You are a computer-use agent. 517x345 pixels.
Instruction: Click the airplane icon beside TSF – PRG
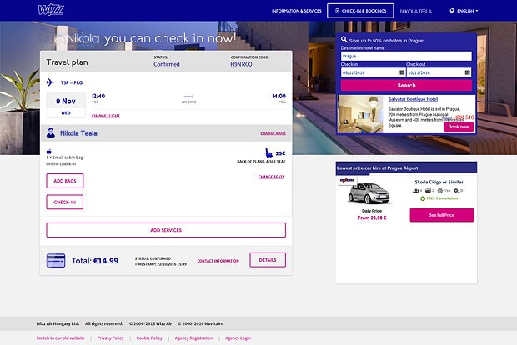tap(50, 82)
